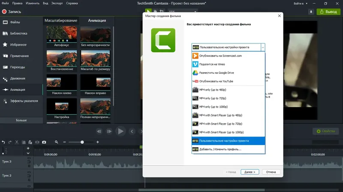Open the Свойства properties panel
This screenshot has width=343, height=192.
(x=326, y=131)
